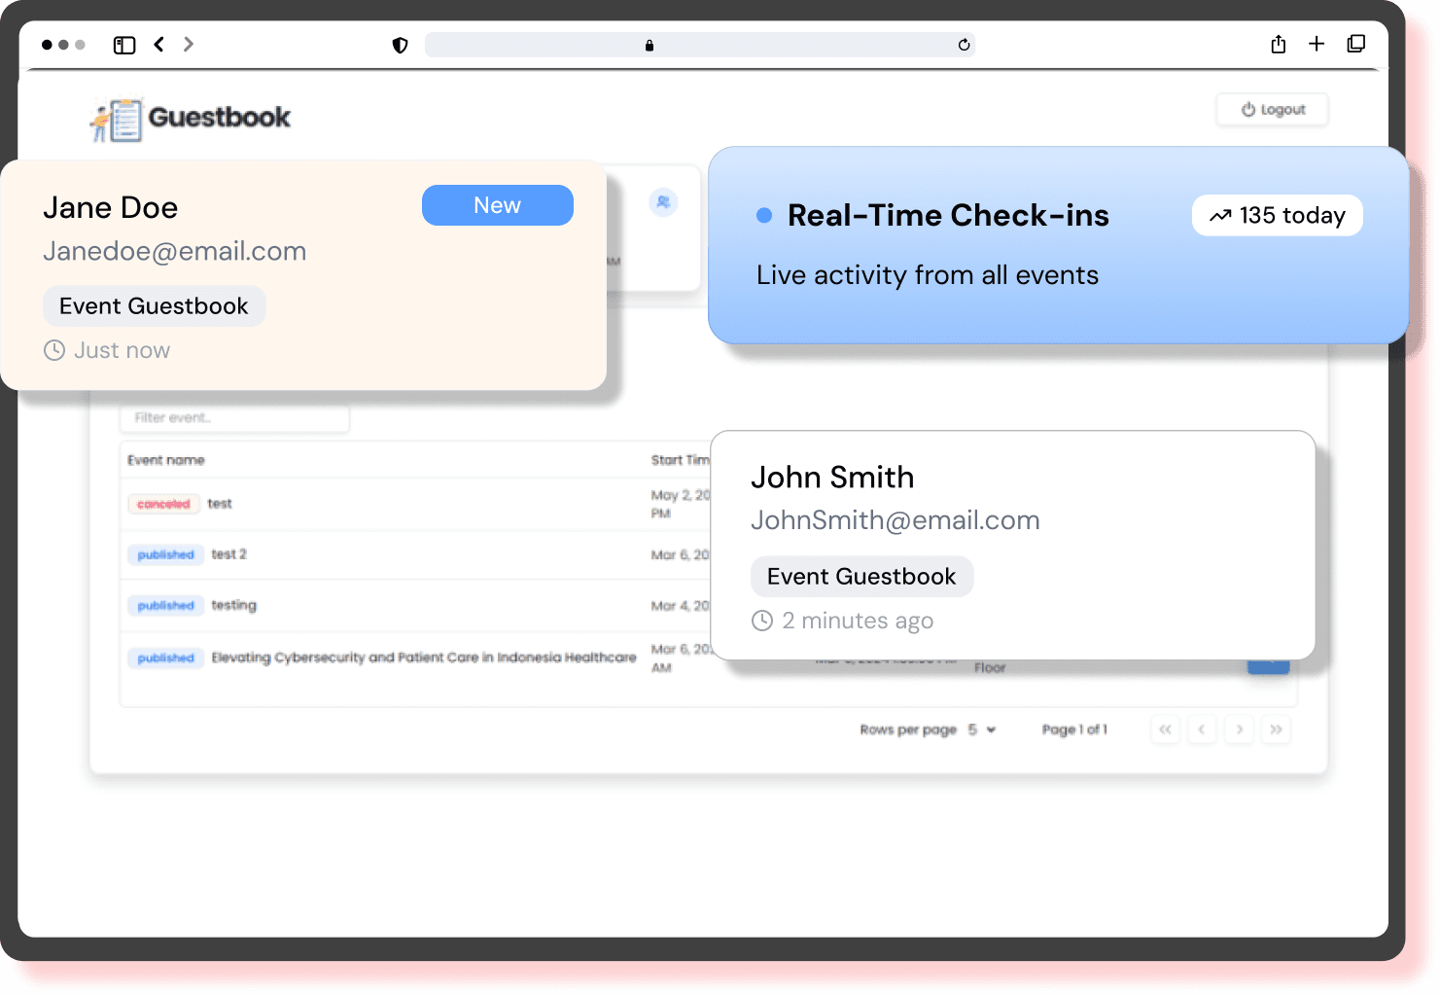Go to the next page with the right chevron
Image resolution: width=1440 pixels, height=996 pixels.
(1239, 729)
